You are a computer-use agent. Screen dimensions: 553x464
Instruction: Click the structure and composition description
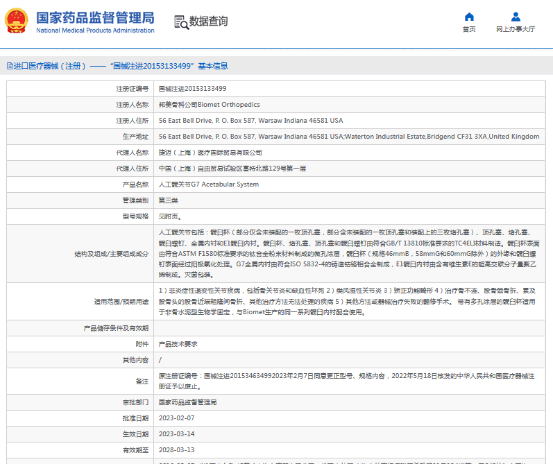coord(349,254)
